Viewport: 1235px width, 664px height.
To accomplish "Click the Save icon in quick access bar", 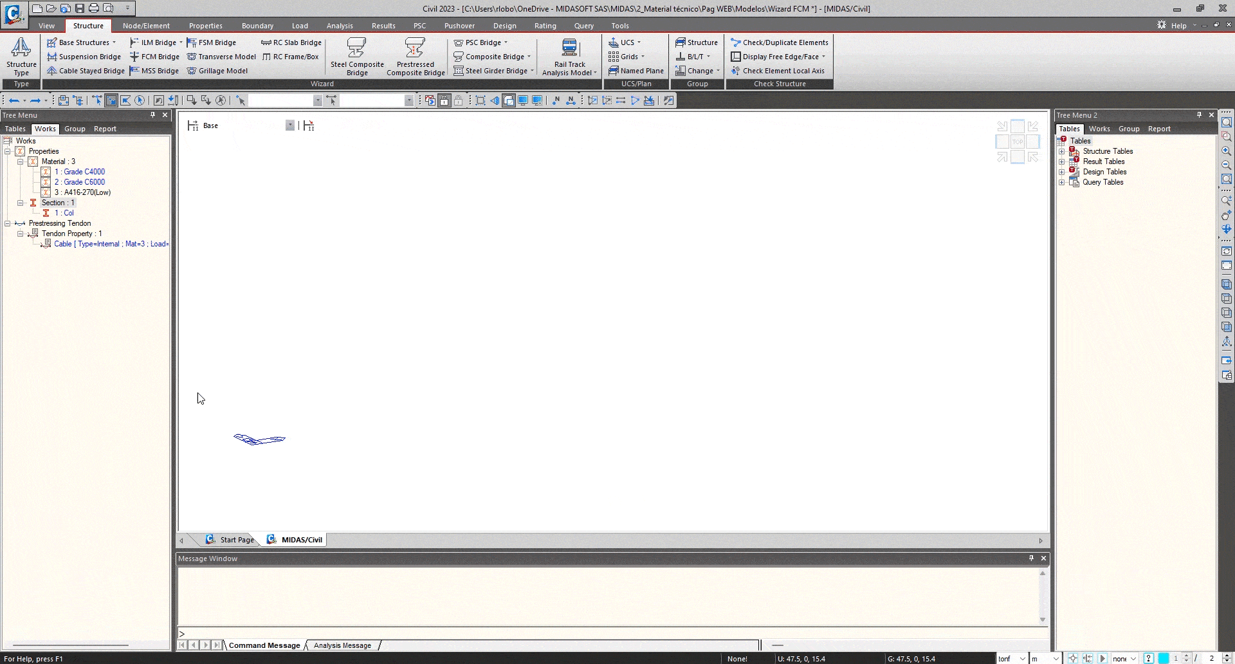I will coord(80,8).
